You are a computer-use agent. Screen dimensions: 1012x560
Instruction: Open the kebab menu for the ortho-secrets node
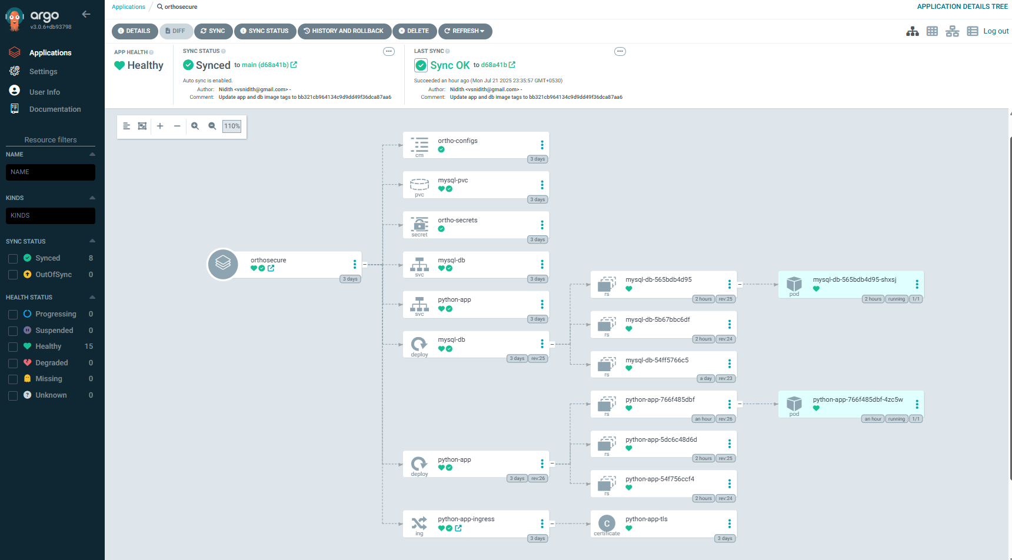542,225
